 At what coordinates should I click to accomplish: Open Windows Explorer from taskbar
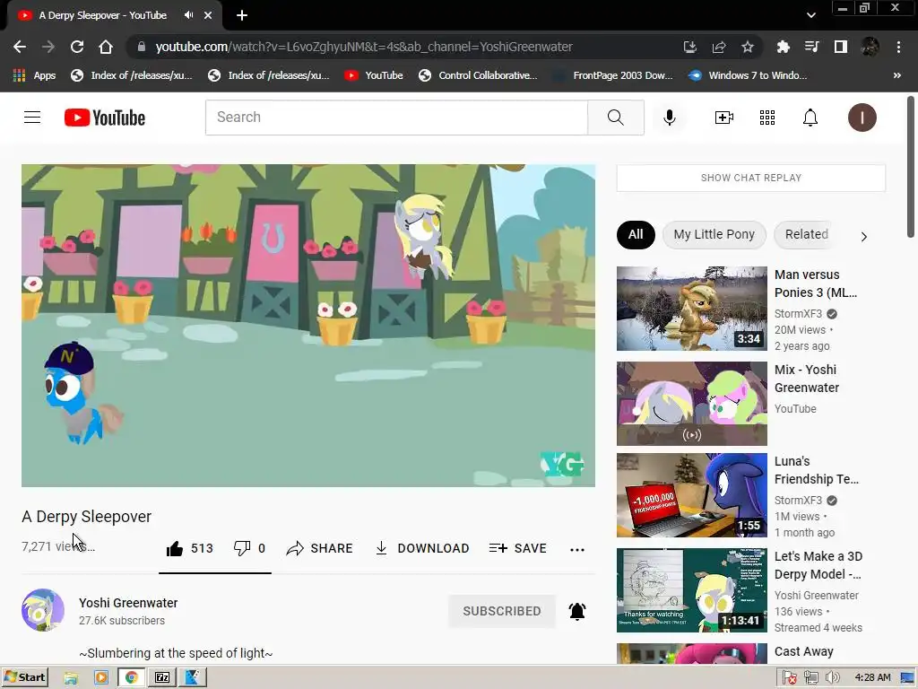coord(71,678)
